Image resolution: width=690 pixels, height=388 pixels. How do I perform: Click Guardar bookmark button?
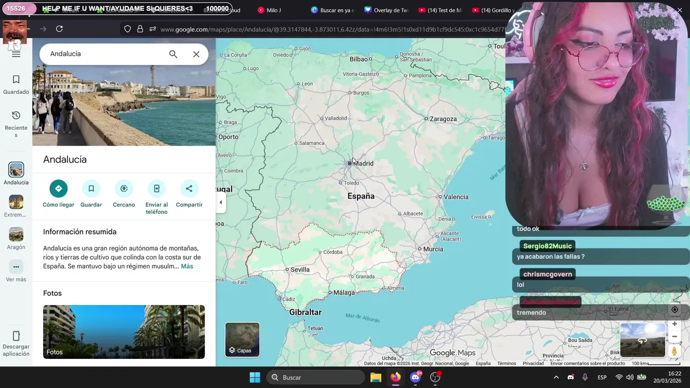[91, 194]
